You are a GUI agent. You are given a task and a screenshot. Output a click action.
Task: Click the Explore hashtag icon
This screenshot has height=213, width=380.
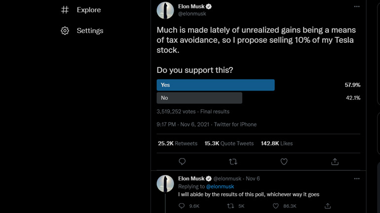click(65, 10)
